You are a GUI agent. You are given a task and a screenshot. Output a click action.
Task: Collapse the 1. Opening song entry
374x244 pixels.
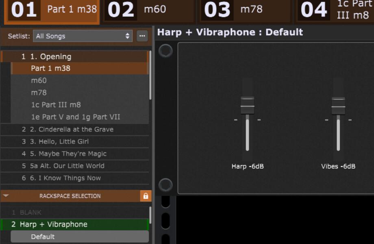tap(75, 57)
